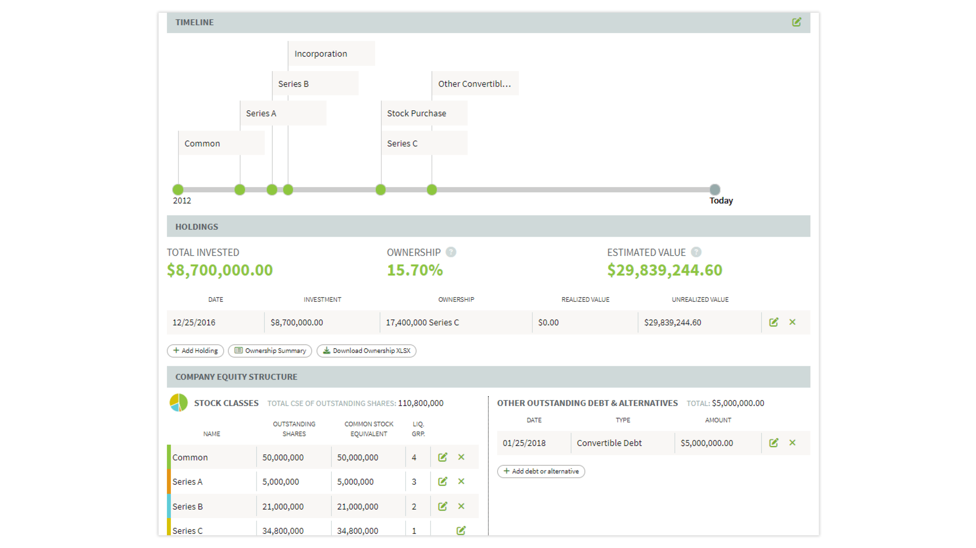Image resolution: width=976 pixels, height=548 pixels.
Task: Click Add Holding
Action: [x=195, y=350]
